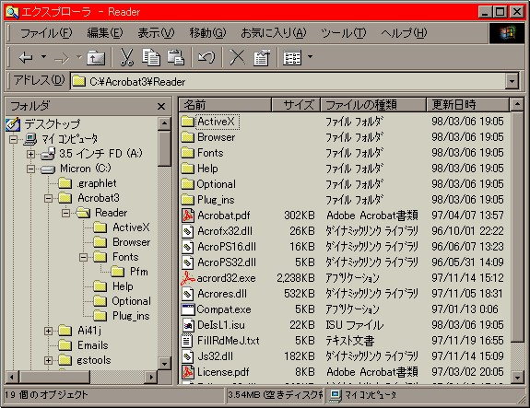Viewport: 530px width, 408px height.
Task: Select the Acrores.dll file name
Action: coord(222,294)
